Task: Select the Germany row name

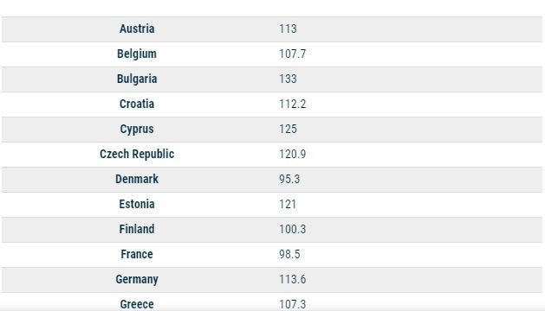Action: coord(137,280)
